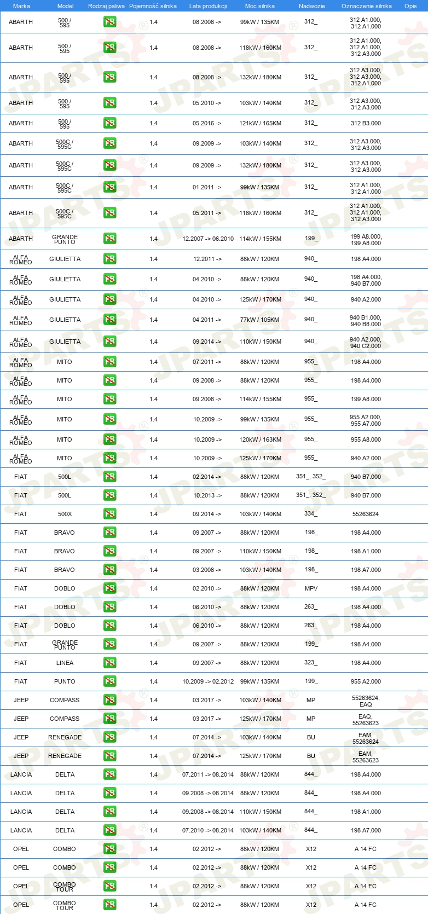Select production years 12.2007 -> 06.2010
The height and width of the screenshot is (914, 428).
[x=208, y=239]
